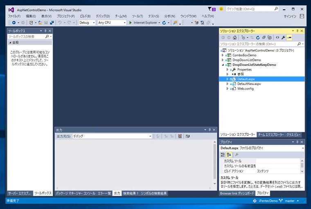The image size is (311, 209).
Task: Open the ビルド(B) menu
Action: pos(85,16)
